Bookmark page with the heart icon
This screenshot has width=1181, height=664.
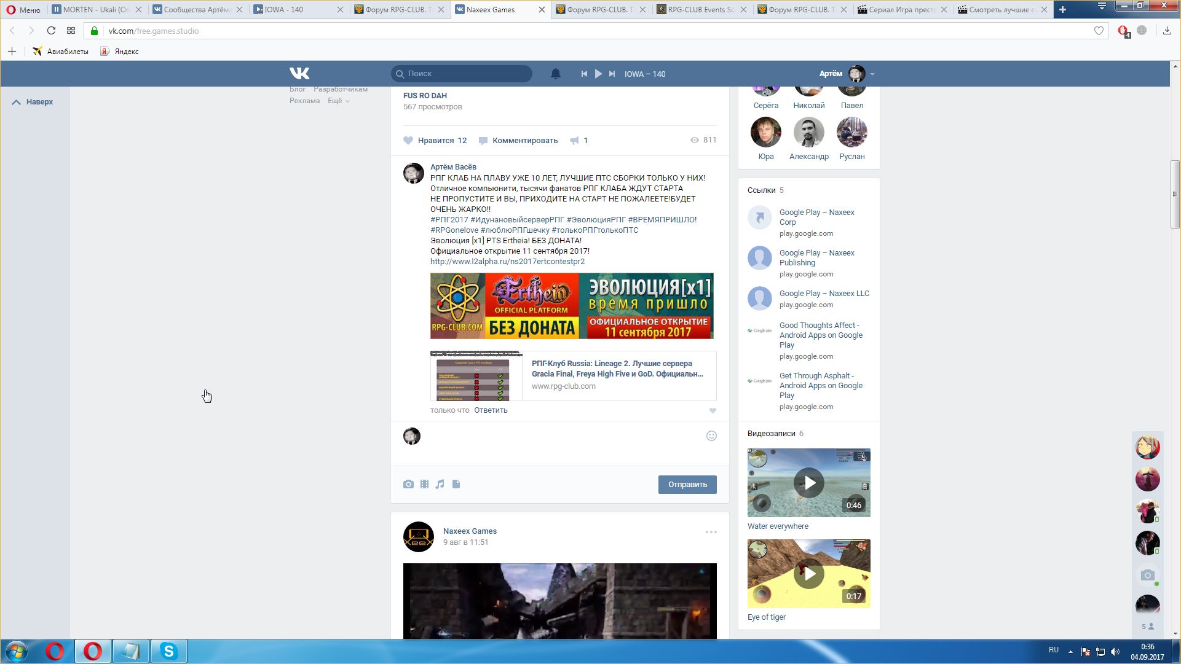click(1099, 31)
